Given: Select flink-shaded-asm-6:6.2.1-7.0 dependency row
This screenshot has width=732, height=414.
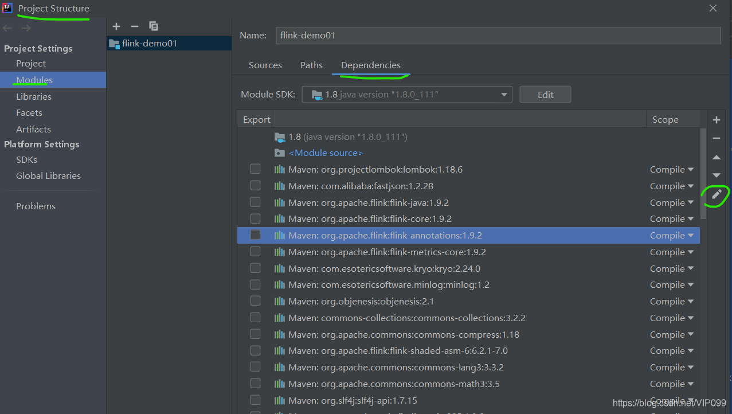Looking at the screenshot, I should (x=468, y=350).
